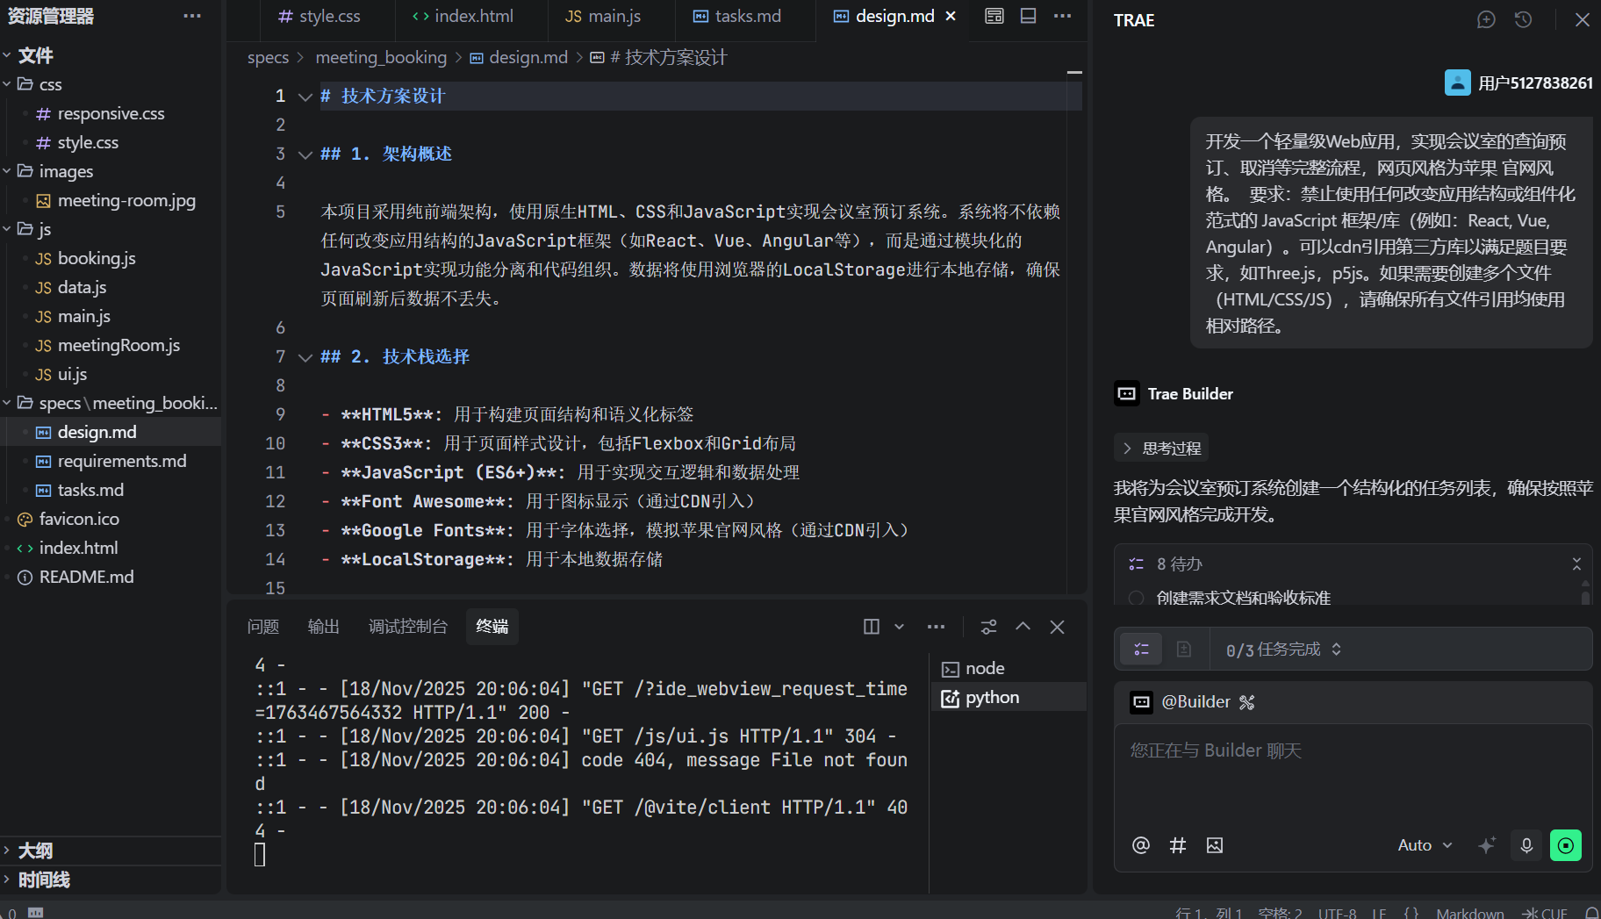Image resolution: width=1601 pixels, height=919 pixels.
Task: Split the editor layout
Action: 1028,17
